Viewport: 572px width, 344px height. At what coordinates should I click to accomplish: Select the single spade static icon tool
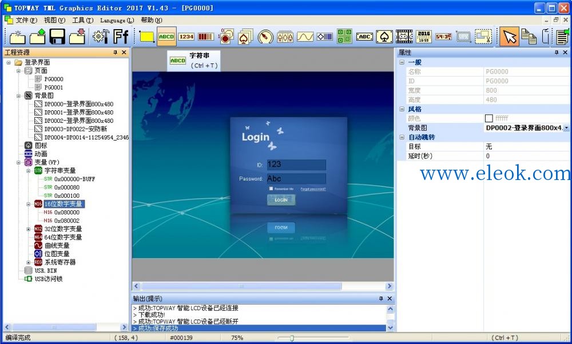384,37
